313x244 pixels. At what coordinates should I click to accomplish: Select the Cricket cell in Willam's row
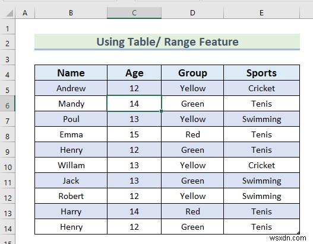[261, 165]
